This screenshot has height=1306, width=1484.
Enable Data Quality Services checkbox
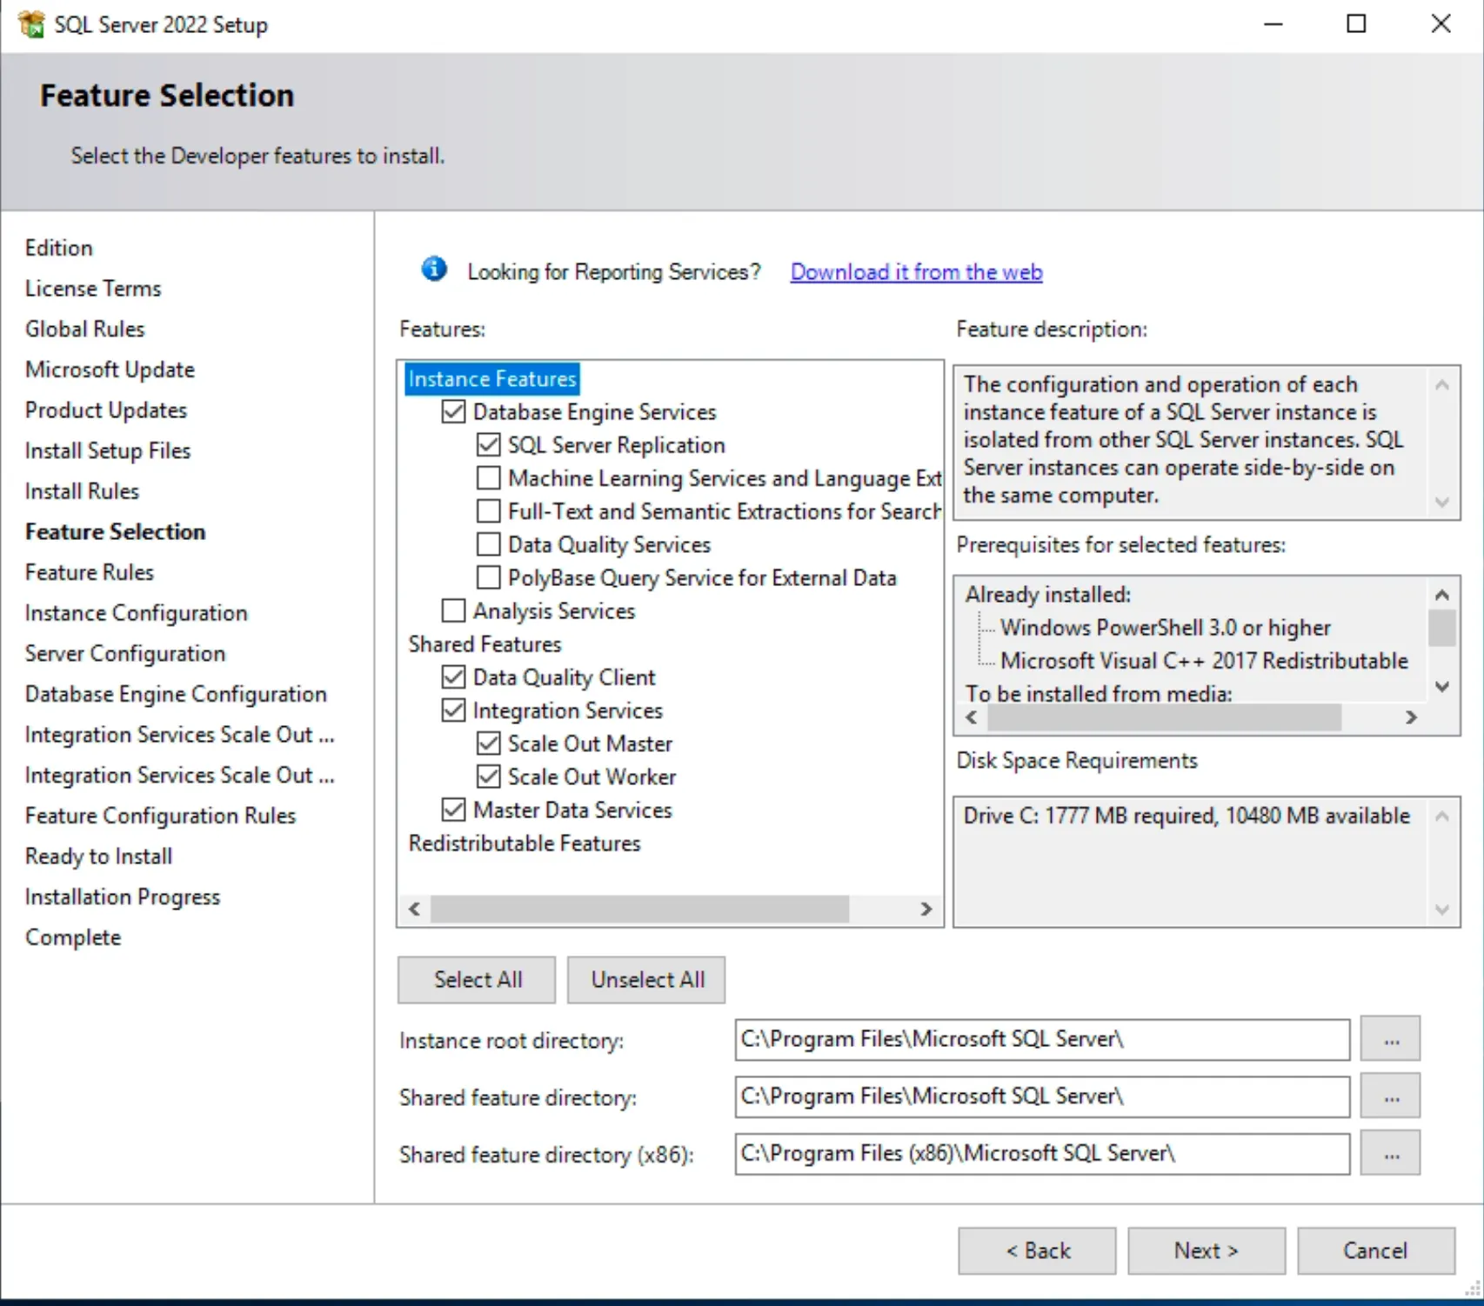[x=489, y=544]
